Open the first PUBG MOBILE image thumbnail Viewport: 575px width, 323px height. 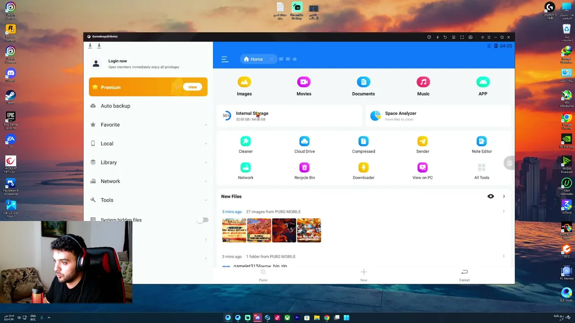click(x=234, y=230)
